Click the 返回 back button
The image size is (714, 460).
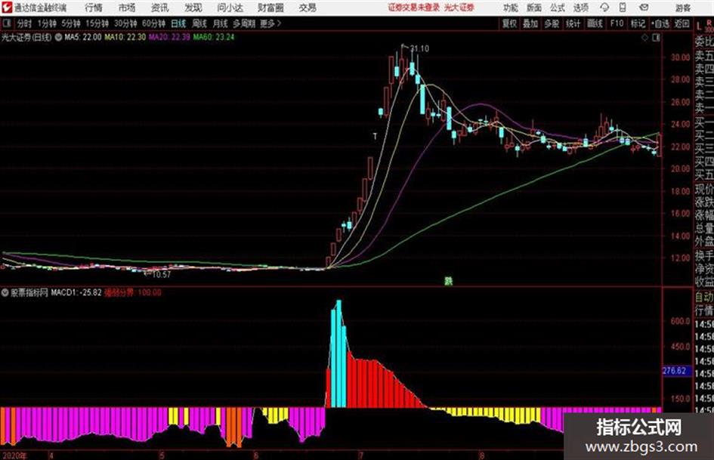[682, 23]
